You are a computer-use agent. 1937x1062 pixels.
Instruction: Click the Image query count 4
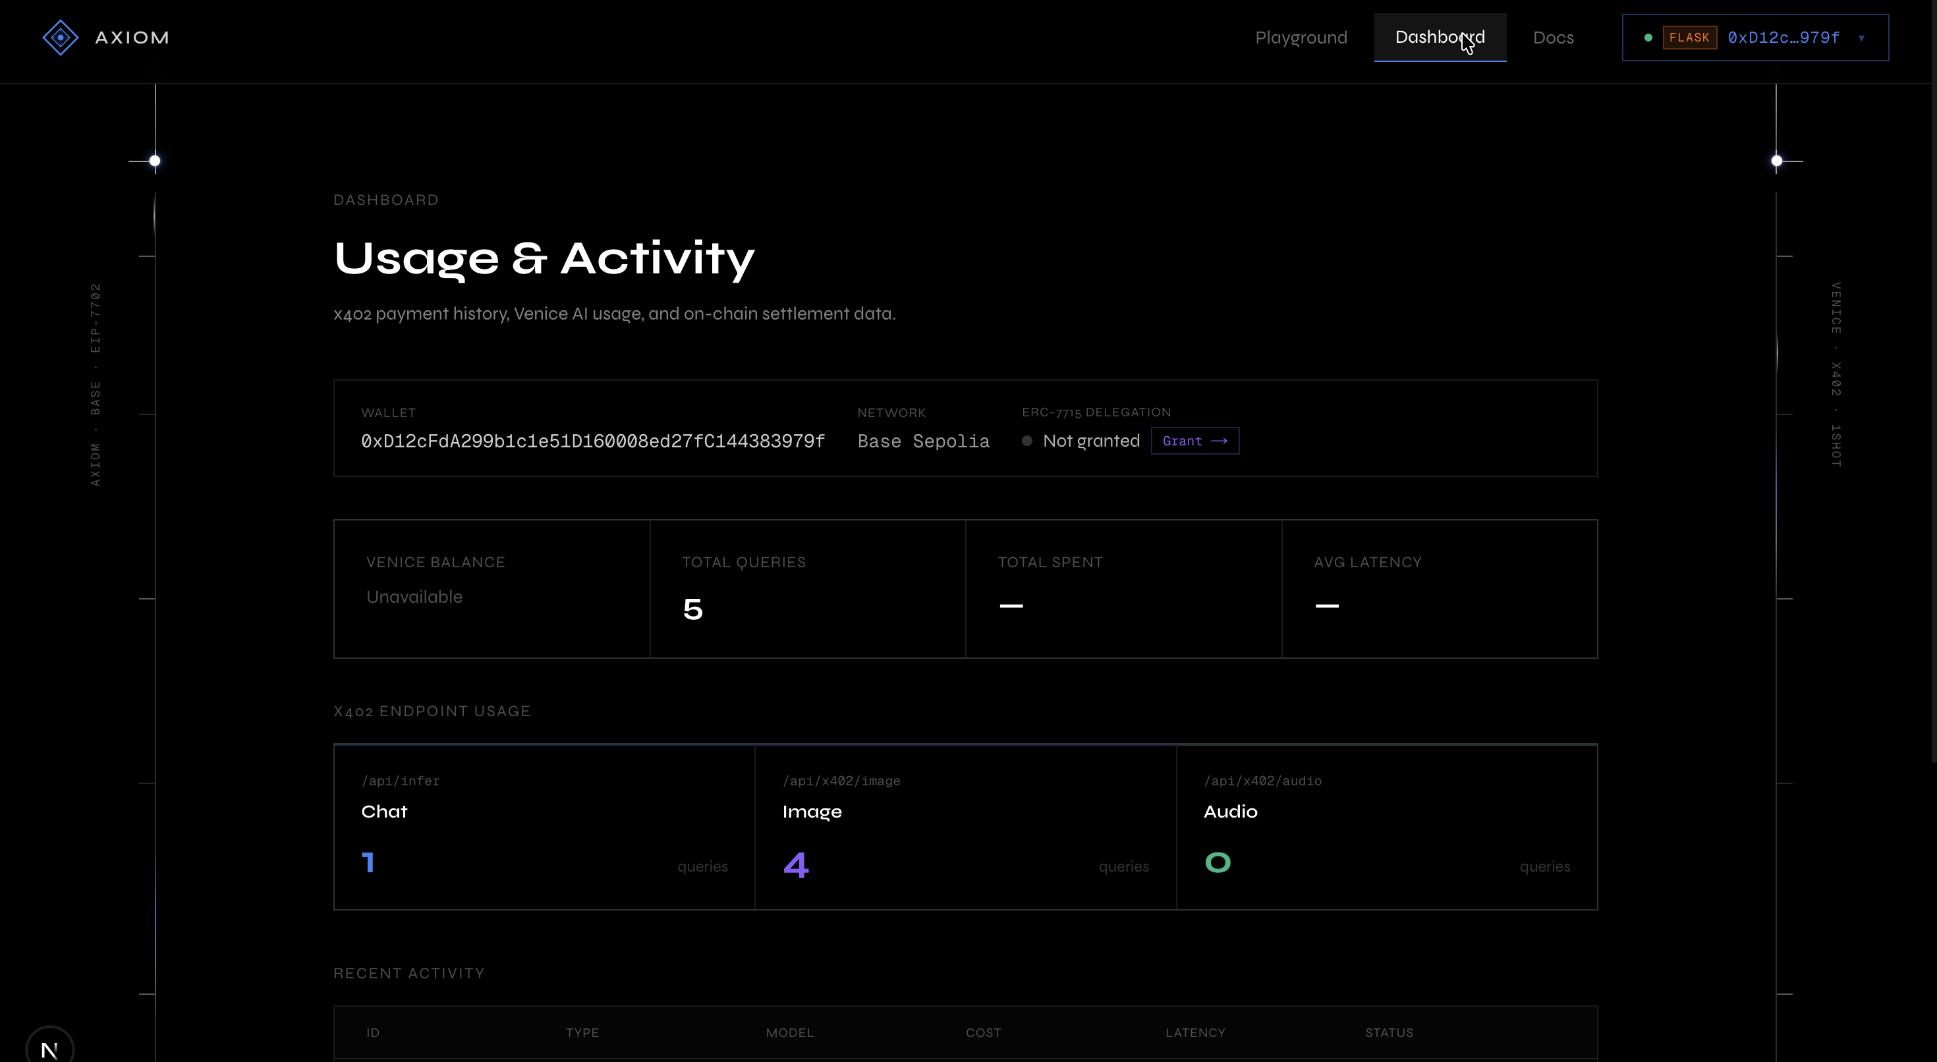click(797, 864)
